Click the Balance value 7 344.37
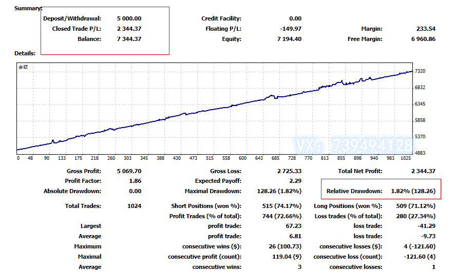Viewport: 455px width, 273px height. pyautogui.click(x=129, y=39)
